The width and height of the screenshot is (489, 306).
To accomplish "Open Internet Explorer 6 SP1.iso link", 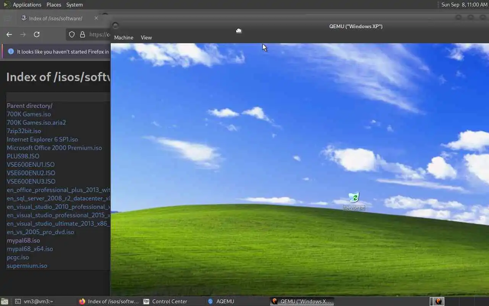I will tap(42, 139).
